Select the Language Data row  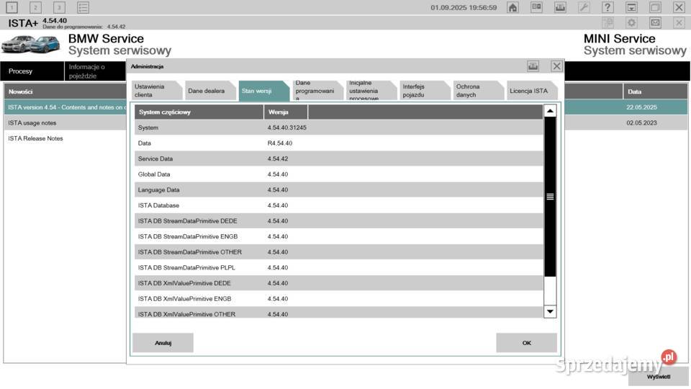click(338, 189)
